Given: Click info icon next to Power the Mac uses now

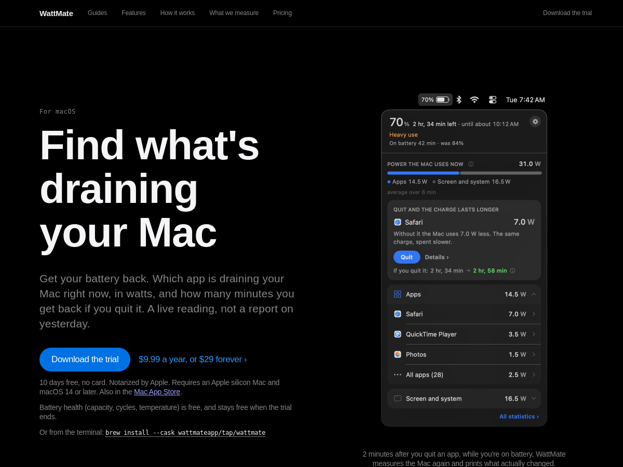Looking at the screenshot, I should (471, 164).
